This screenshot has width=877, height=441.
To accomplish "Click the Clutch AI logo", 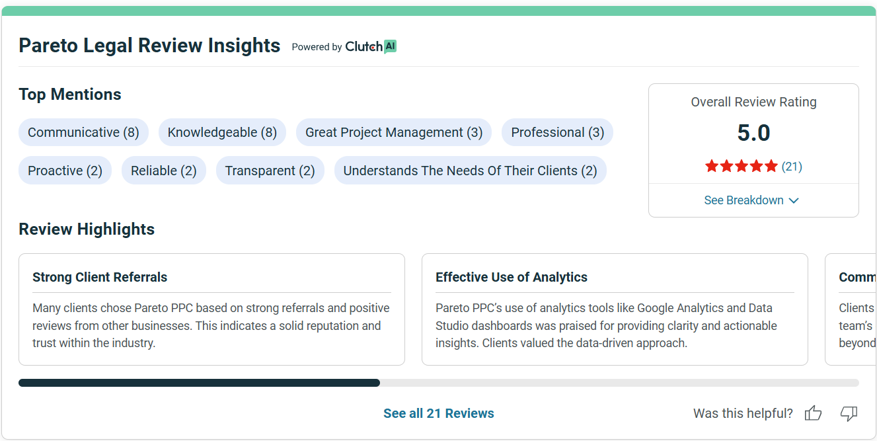I will (x=371, y=46).
